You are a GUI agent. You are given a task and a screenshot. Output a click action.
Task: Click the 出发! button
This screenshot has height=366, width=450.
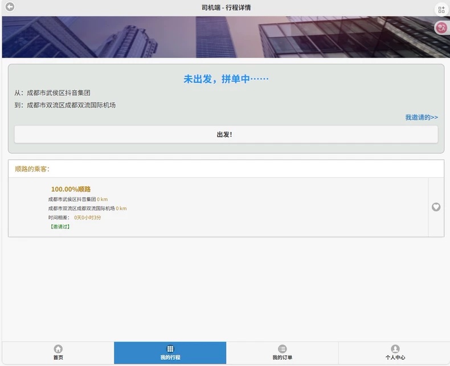[x=226, y=134]
